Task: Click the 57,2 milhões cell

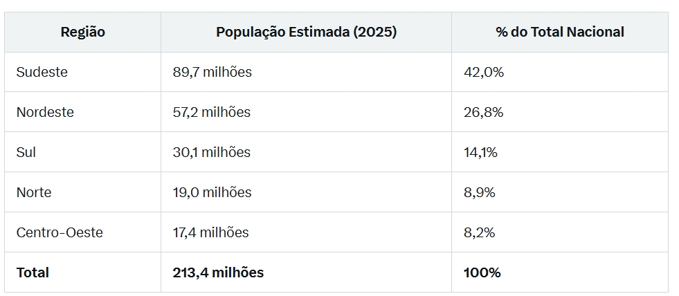Action: (x=212, y=112)
